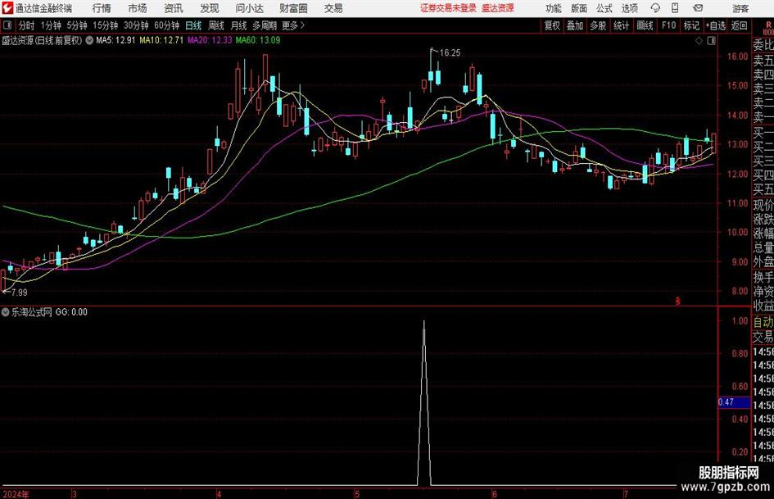Image resolution: width=774 pixels, height=499 pixels.
Task: Toggle the left panel icon beside 分时
Action: [x=7, y=25]
